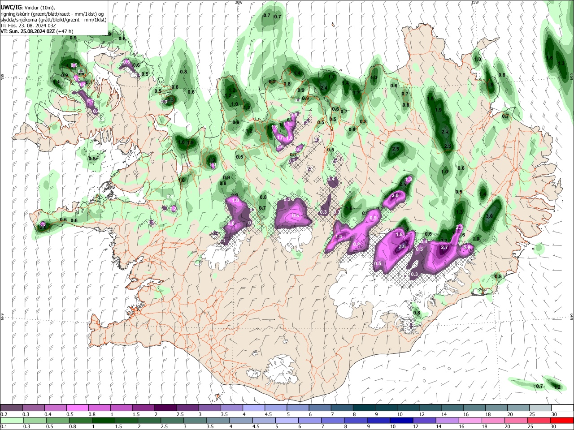Image resolution: width=574 pixels, height=430 pixels.
Task: Select the '2.7' snowfall value on the map
Action: pos(445,247)
